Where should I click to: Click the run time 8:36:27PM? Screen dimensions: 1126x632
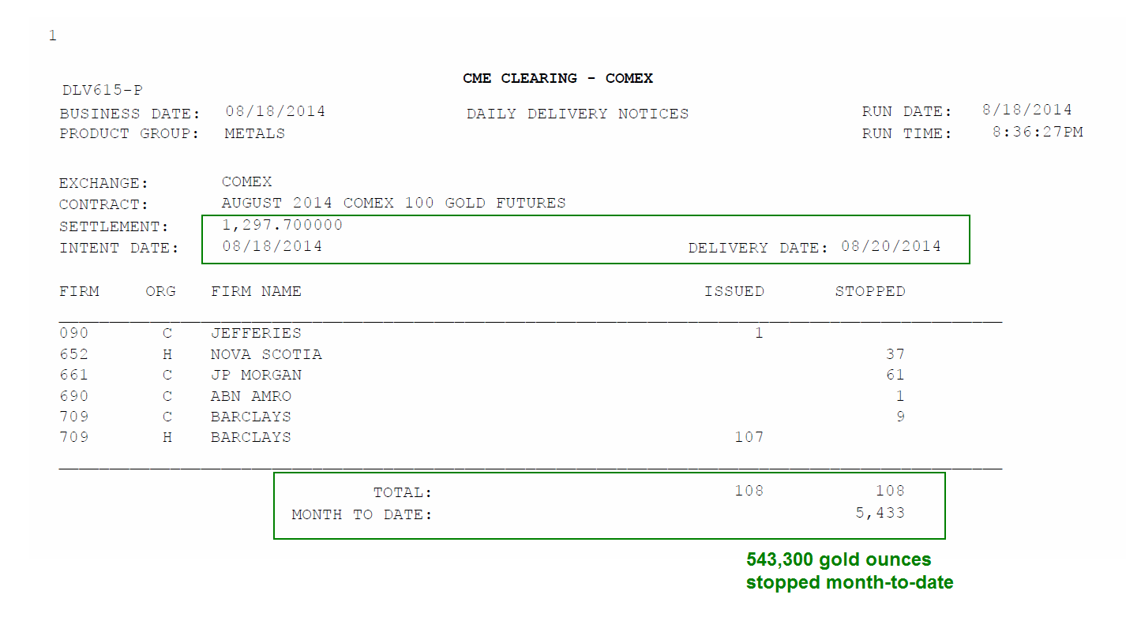(x=1038, y=132)
